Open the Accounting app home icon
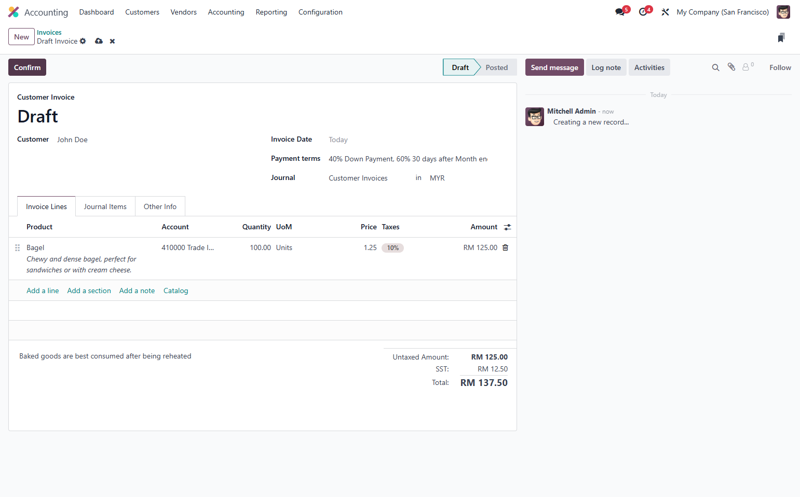Screen dimensions: 800x497 pos(13,12)
